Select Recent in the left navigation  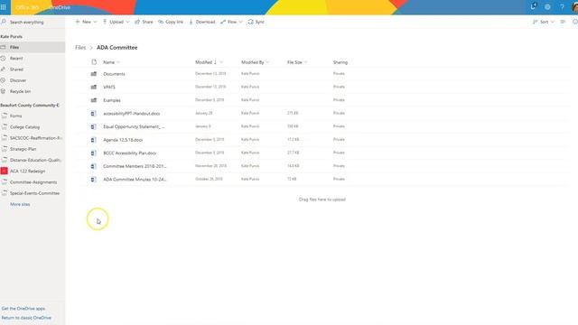33,58
